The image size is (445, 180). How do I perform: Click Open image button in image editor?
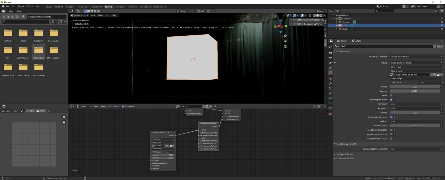point(41,111)
